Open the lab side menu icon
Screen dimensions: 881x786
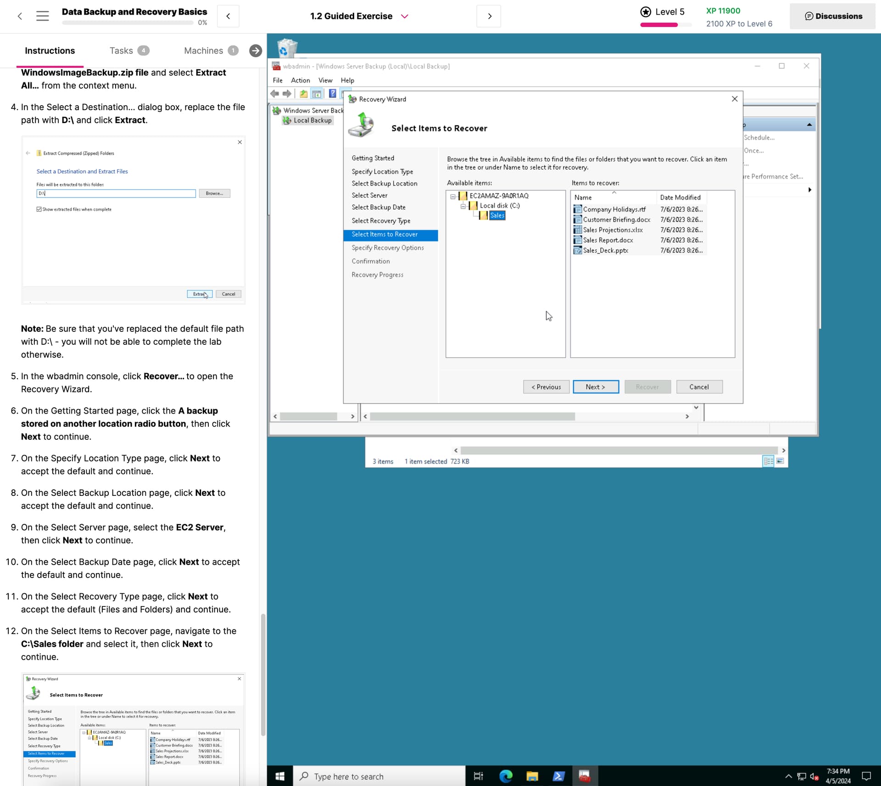pyautogui.click(x=42, y=16)
